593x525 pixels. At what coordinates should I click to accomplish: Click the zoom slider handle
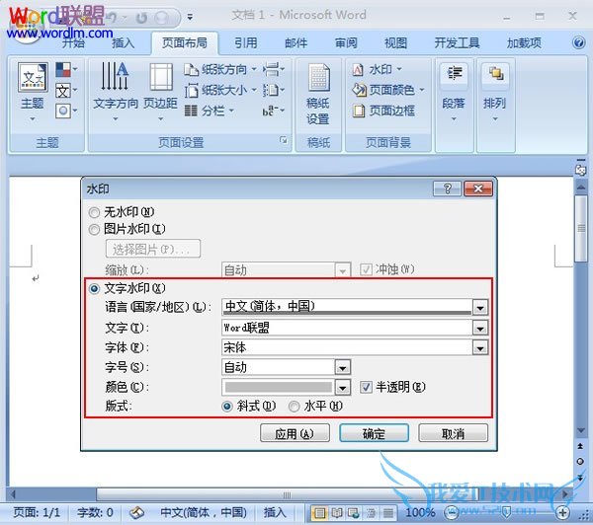click(x=506, y=512)
